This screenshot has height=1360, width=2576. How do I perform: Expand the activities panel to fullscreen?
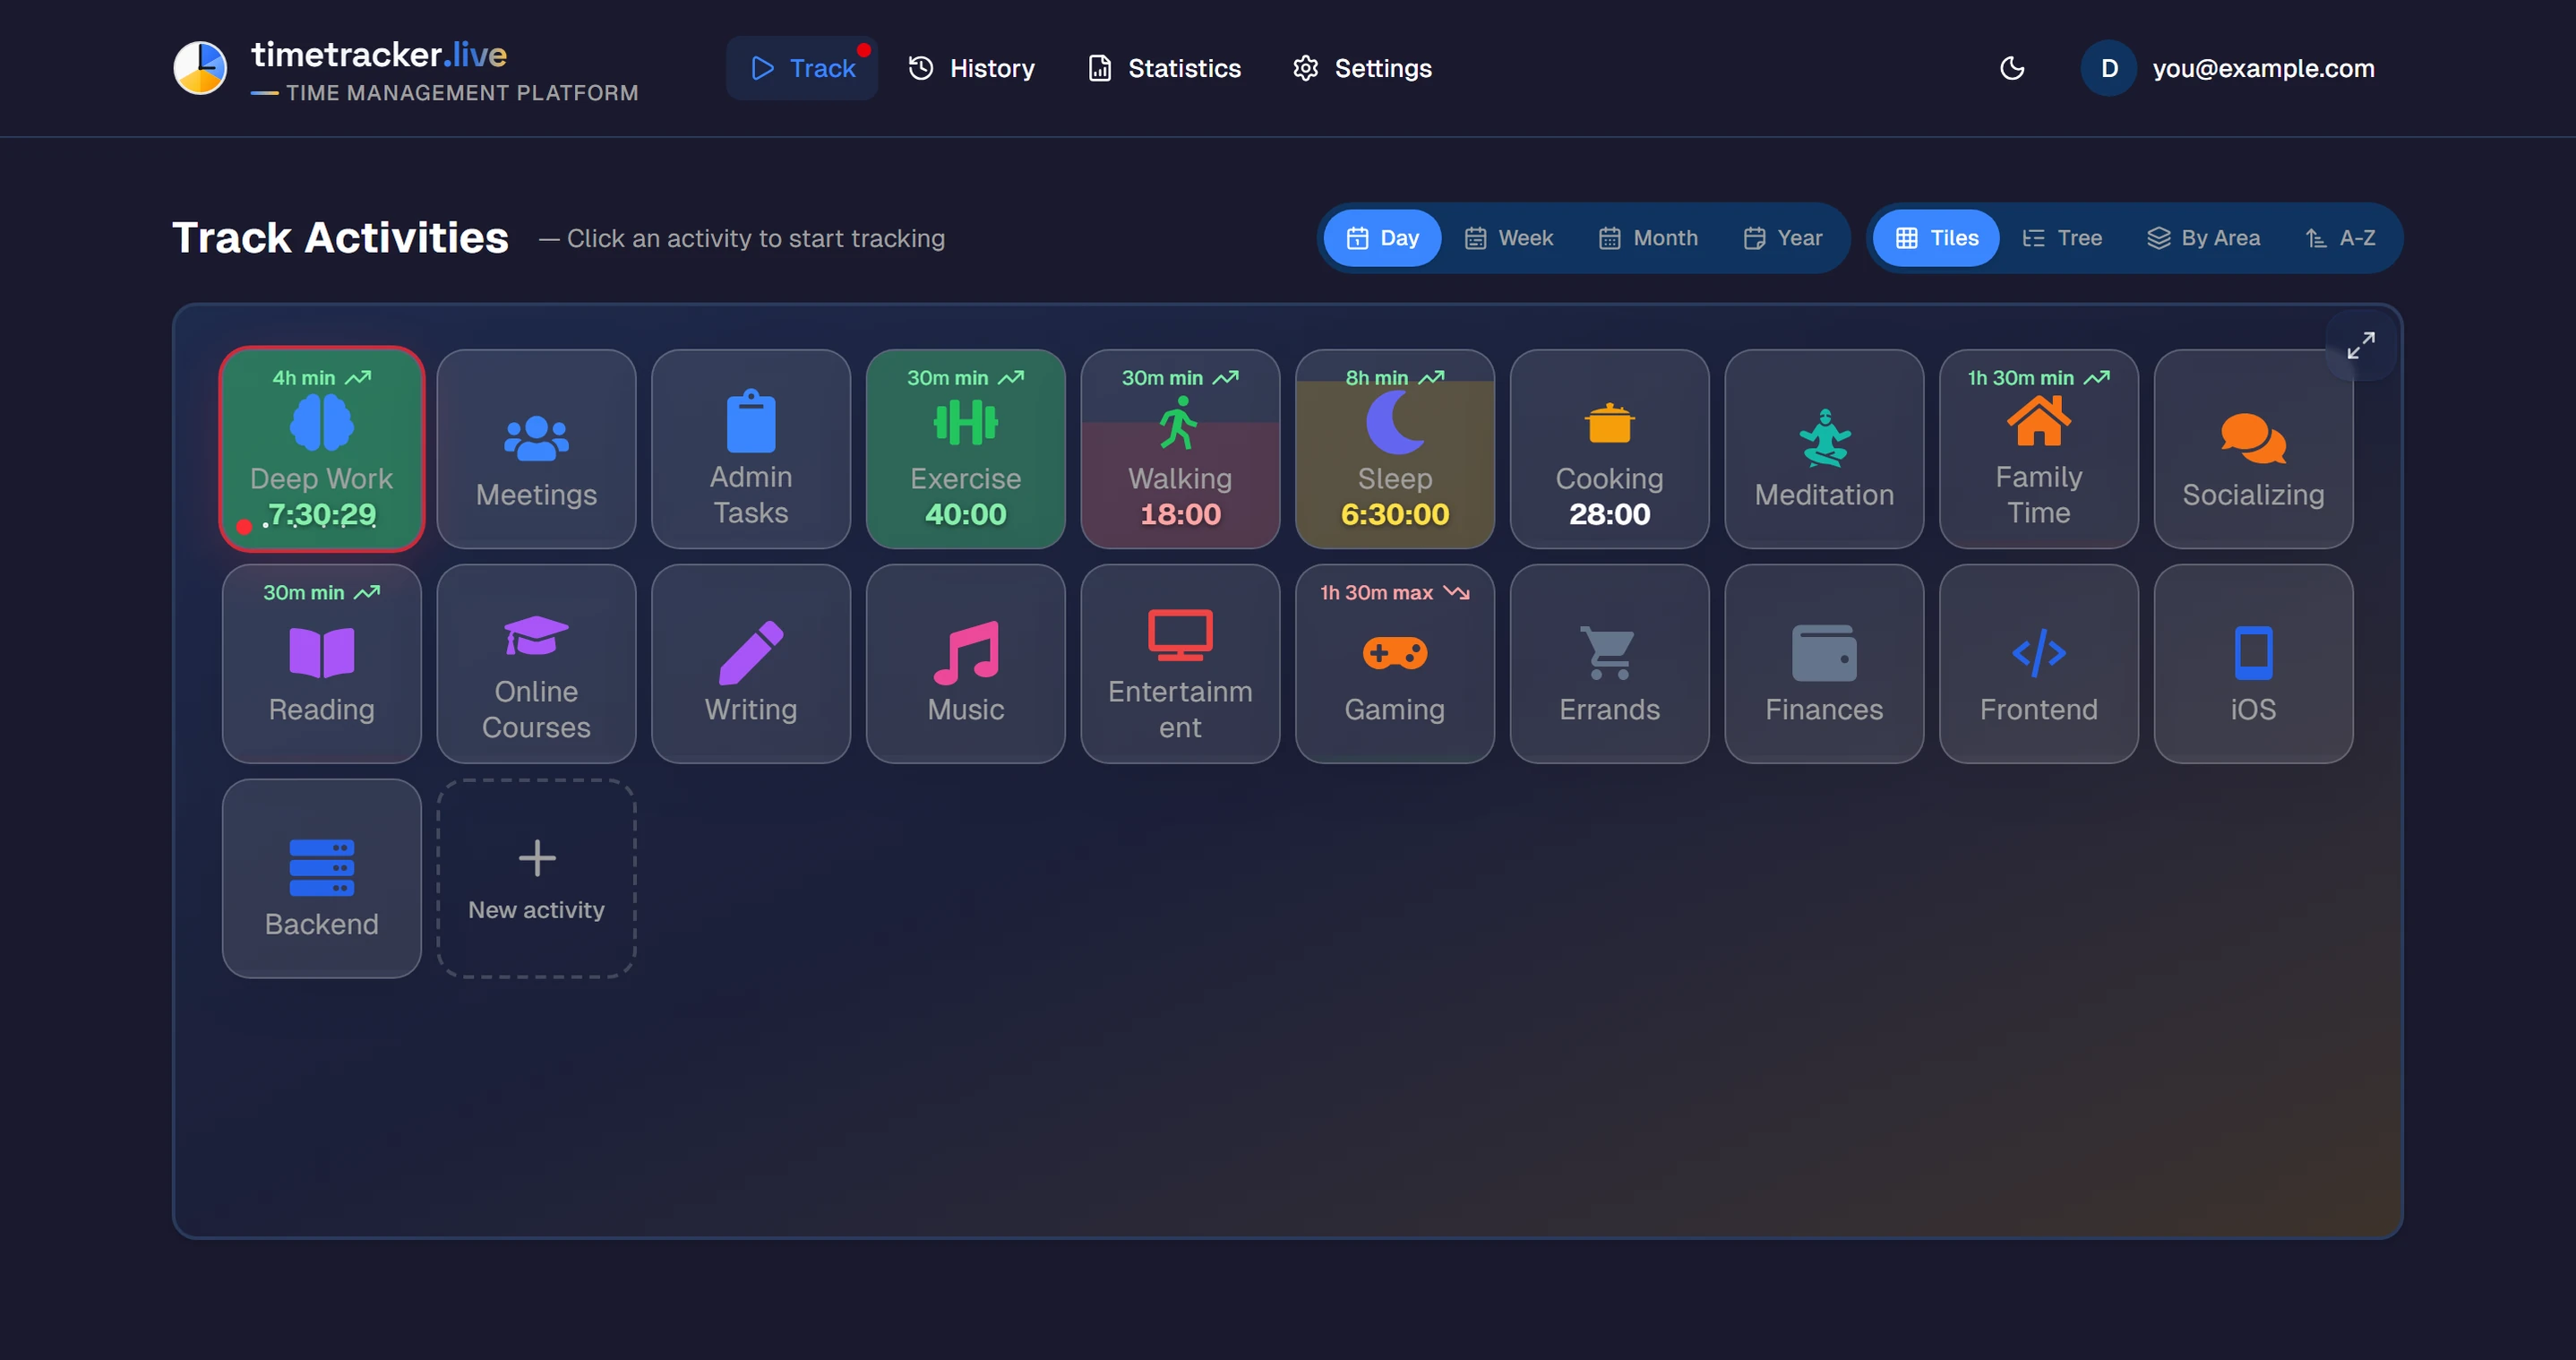point(2360,345)
